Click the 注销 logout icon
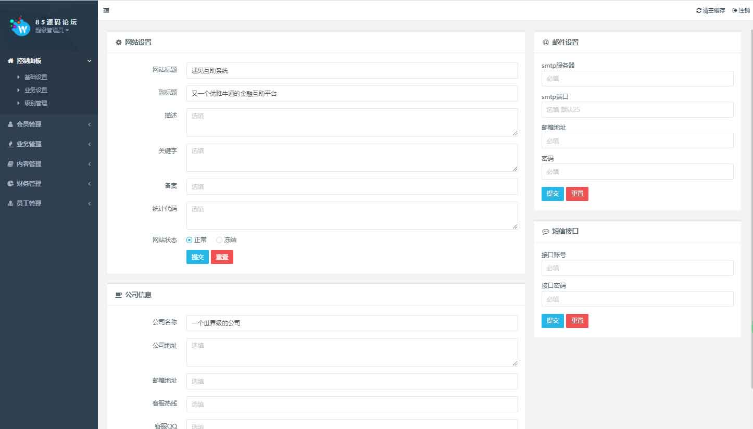 click(735, 10)
